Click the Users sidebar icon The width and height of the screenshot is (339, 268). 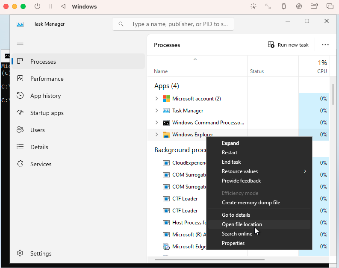(x=20, y=130)
